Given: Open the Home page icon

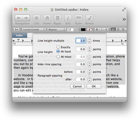Looking at the screenshot, I should pyautogui.click(x=47, y=18).
